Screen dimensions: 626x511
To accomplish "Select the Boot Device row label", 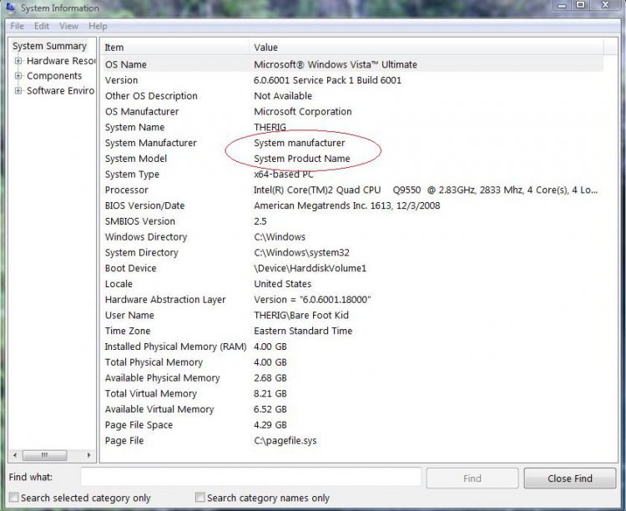I will tap(130, 268).
